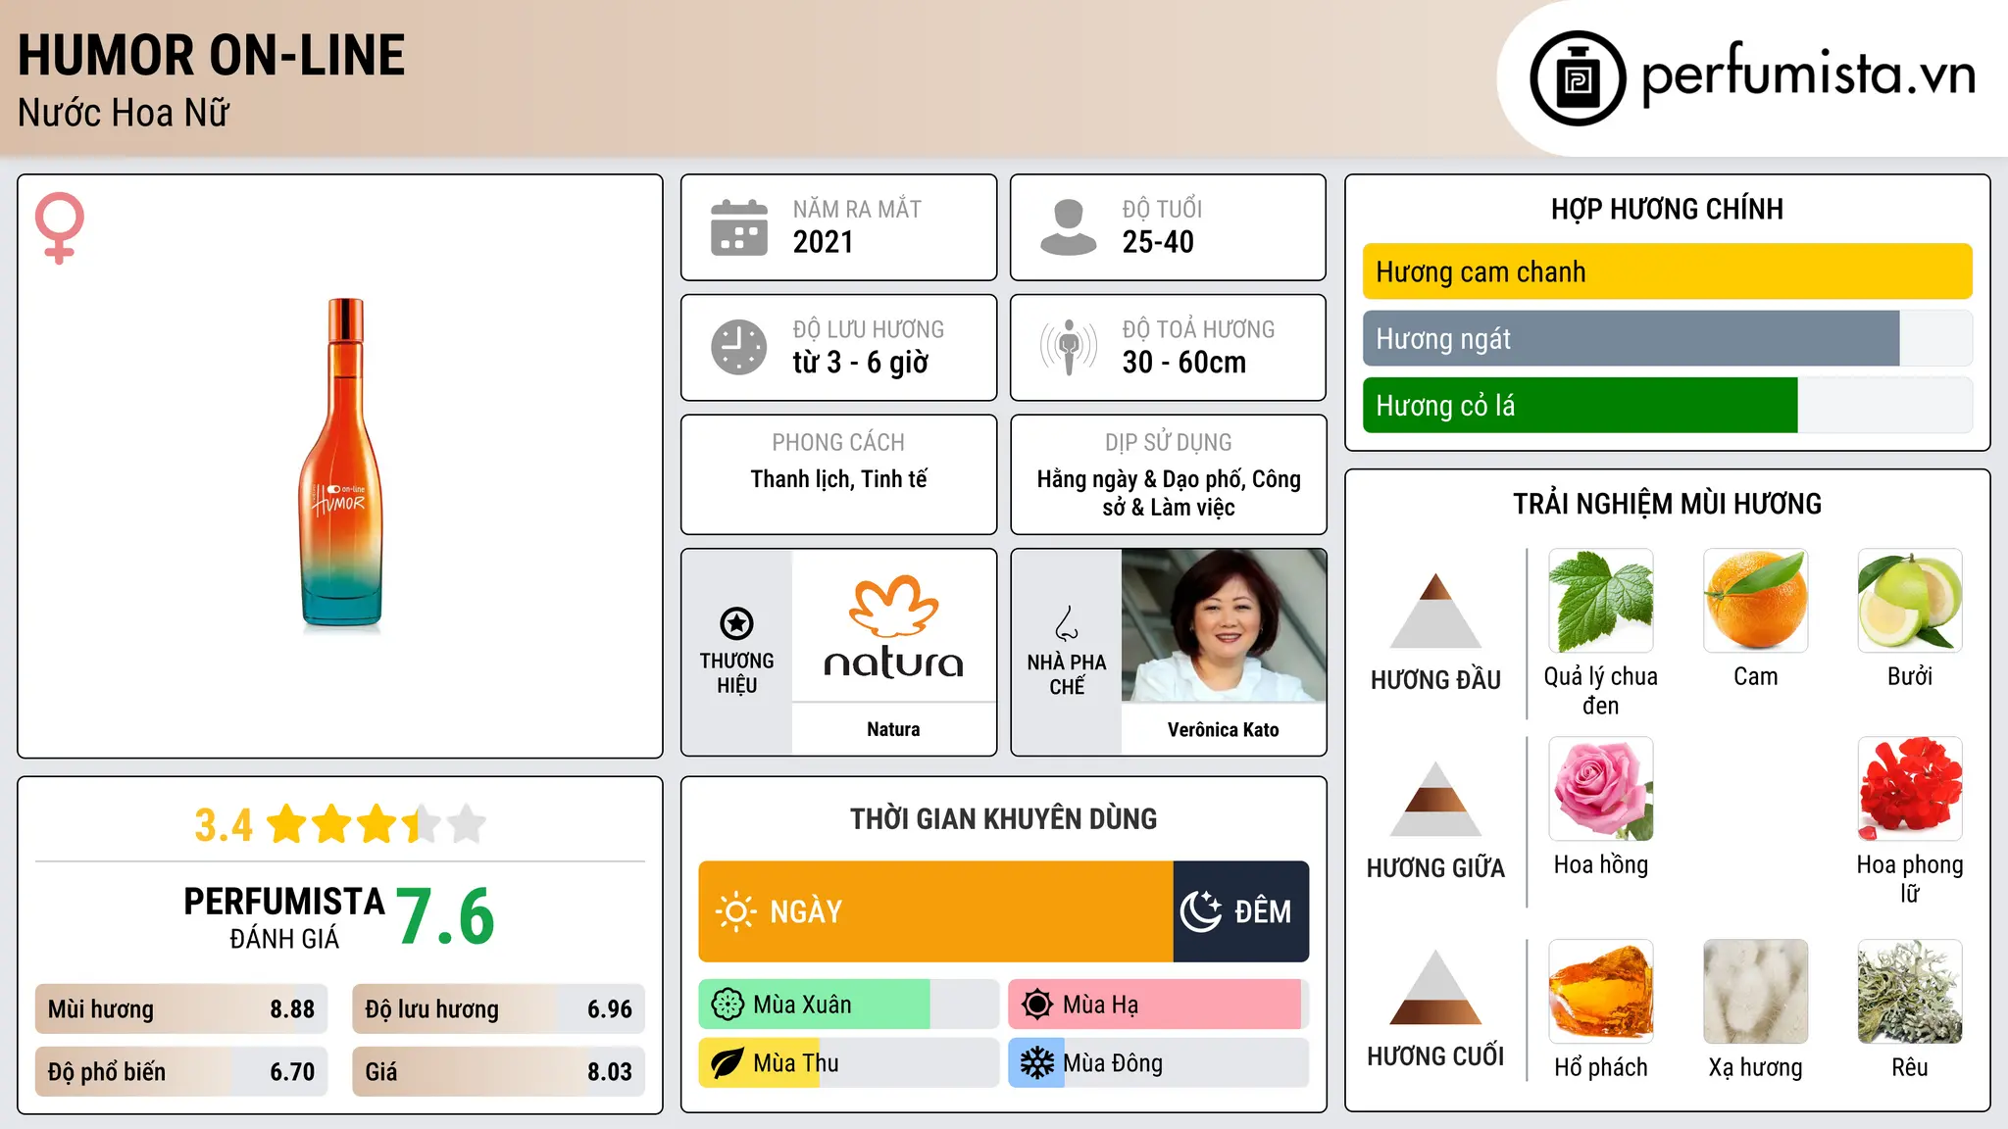Screen dimensions: 2008x1129
Task: Click the gold rating stars
Action: point(376,824)
